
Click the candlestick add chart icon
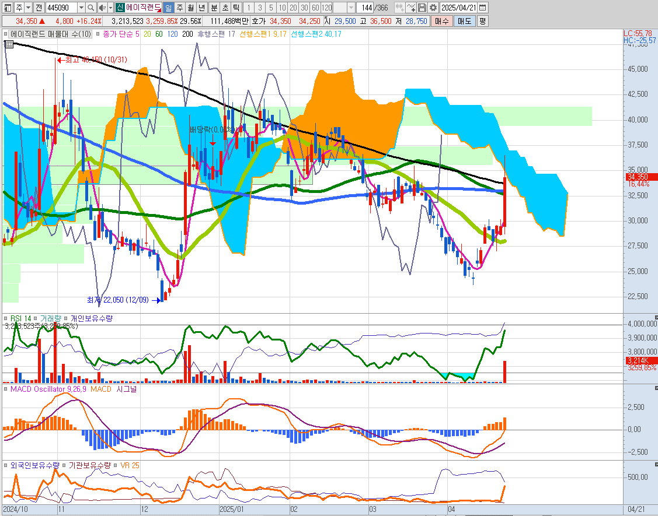click(x=399, y=8)
